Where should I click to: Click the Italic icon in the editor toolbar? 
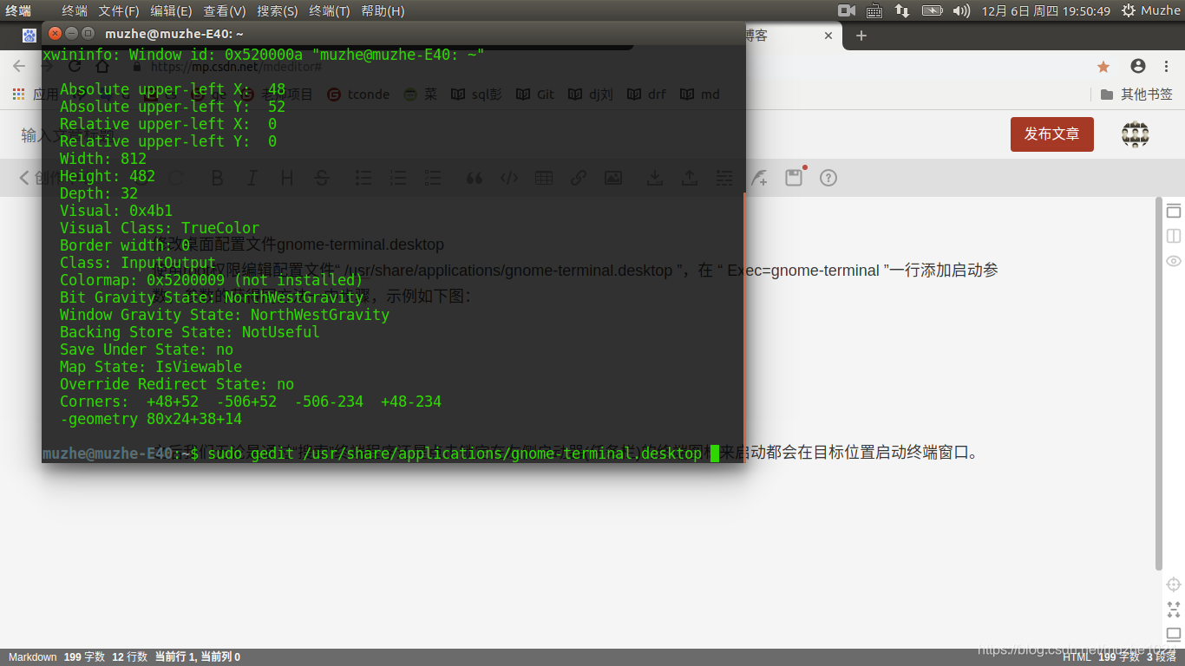[x=252, y=178]
